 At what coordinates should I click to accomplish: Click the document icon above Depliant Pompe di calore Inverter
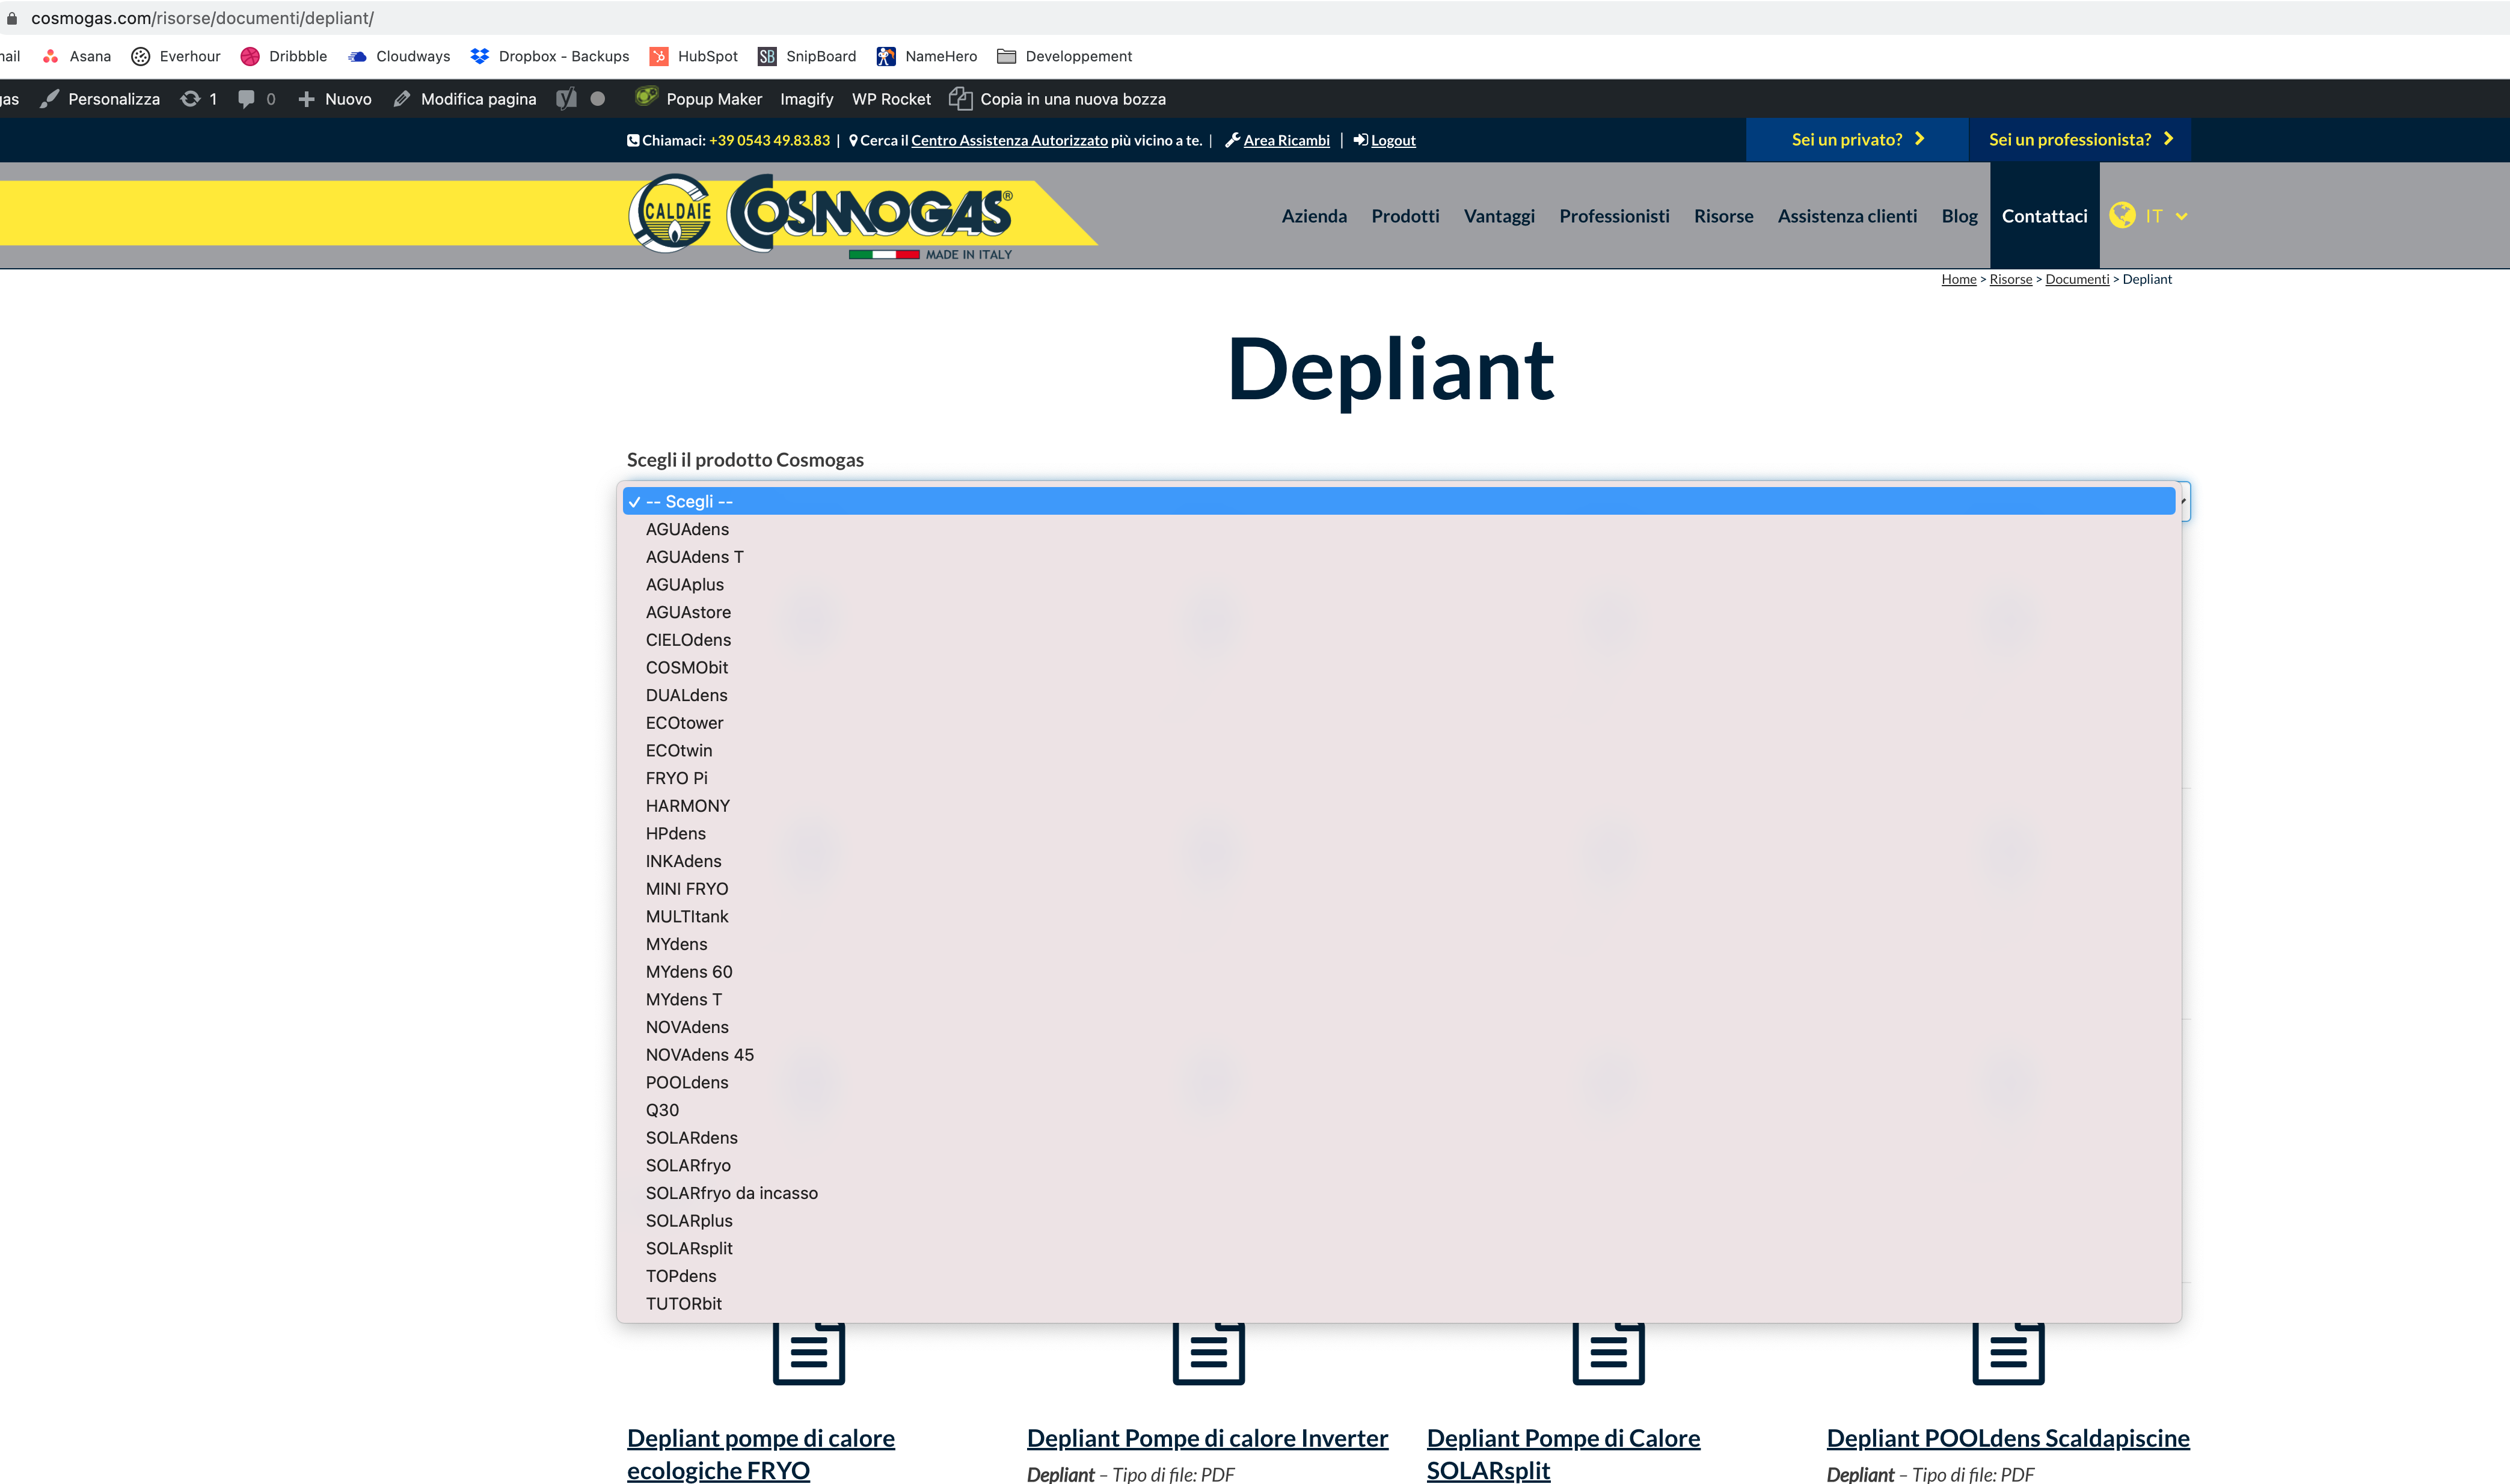1208,1353
